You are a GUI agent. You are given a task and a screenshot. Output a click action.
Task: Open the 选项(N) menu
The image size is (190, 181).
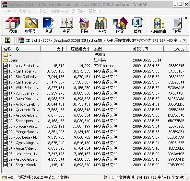point(78,11)
